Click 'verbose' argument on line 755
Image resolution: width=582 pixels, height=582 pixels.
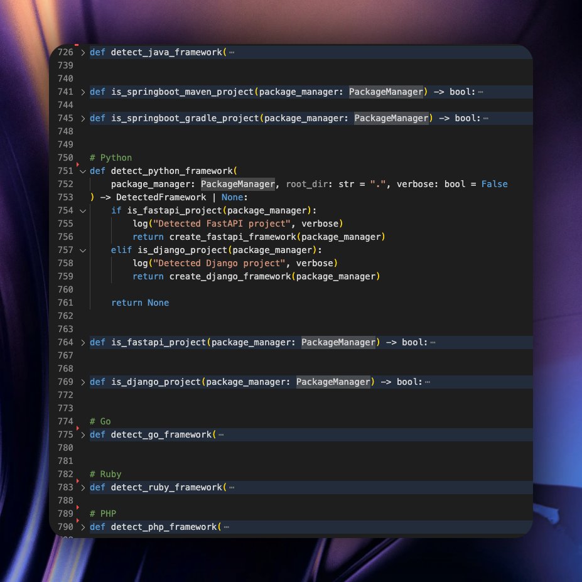pyautogui.click(x=320, y=224)
